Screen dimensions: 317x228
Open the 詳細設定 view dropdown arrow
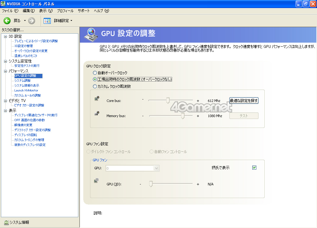(x=72, y=21)
